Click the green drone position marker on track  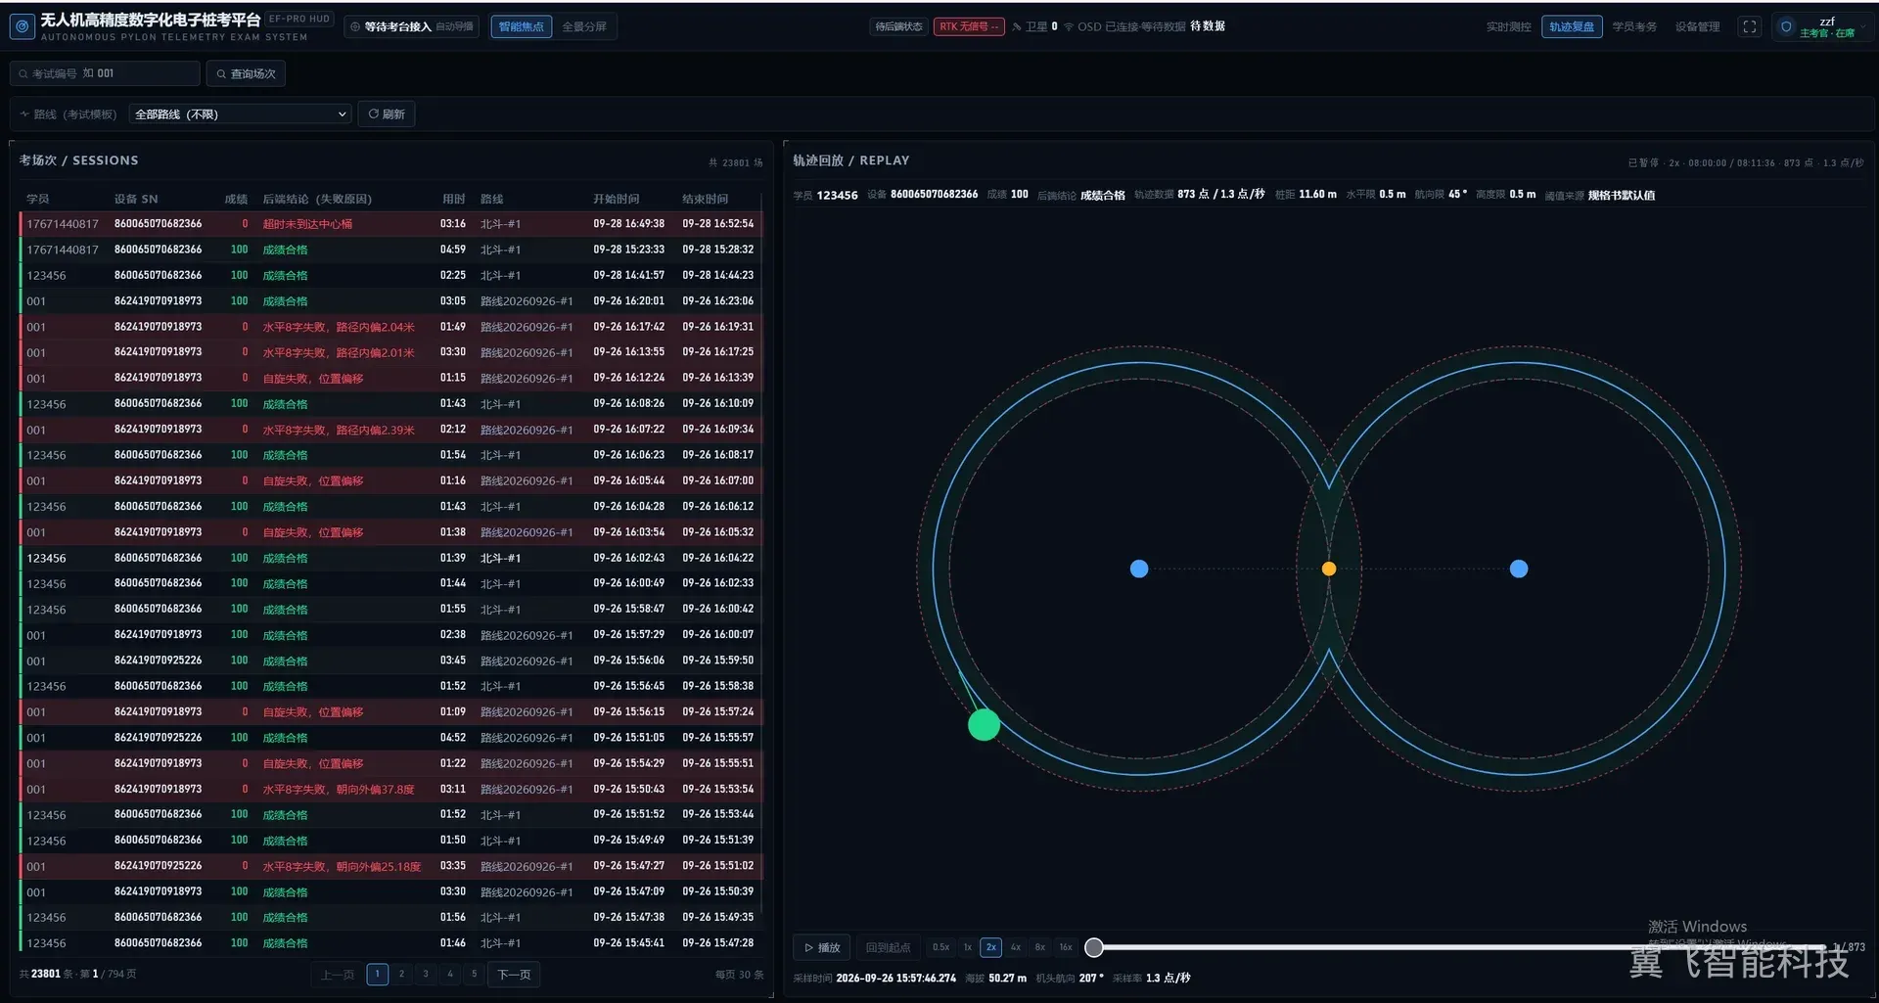tap(984, 724)
